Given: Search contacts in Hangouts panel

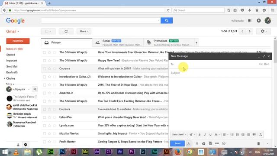Looking at the screenshot, I should click(35, 89).
